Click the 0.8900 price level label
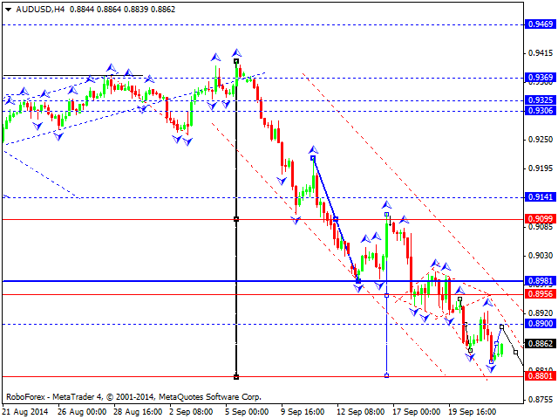Screen dimensions: 558x419 click(x=541, y=324)
